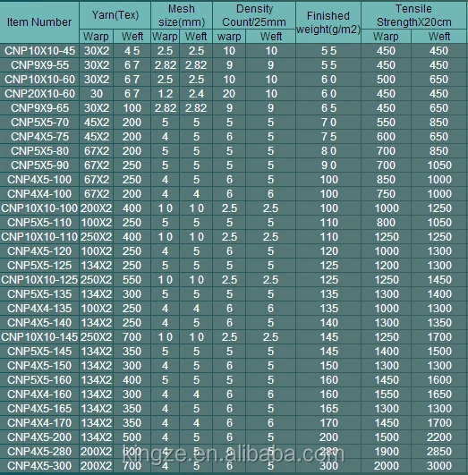
Task: Select item CNP10X10-100
Action: (39, 208)
